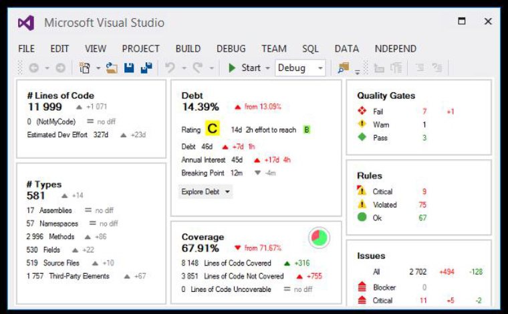Click the +494 new issues count
508x314 pixels.
(x=447, y=272)
